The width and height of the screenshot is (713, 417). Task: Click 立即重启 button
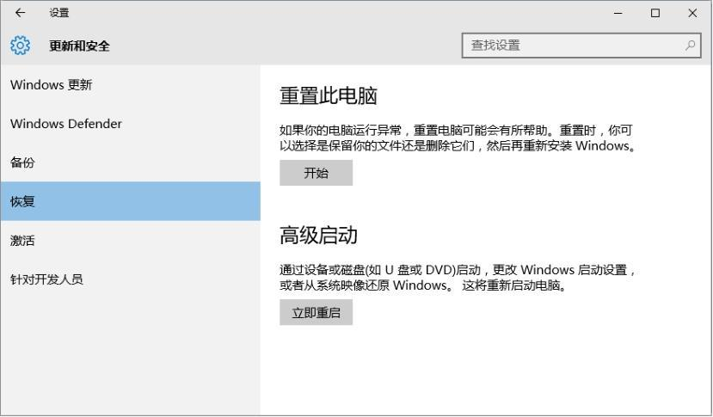pos(316,312)
